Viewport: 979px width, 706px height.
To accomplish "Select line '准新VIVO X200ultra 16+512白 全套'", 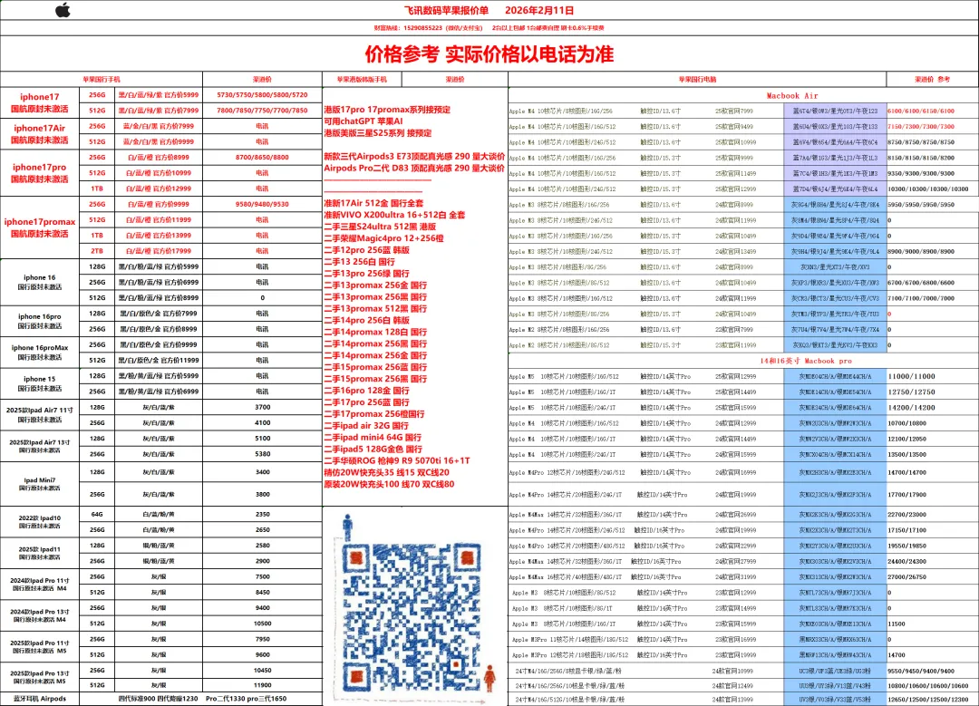I will point(394,215).
